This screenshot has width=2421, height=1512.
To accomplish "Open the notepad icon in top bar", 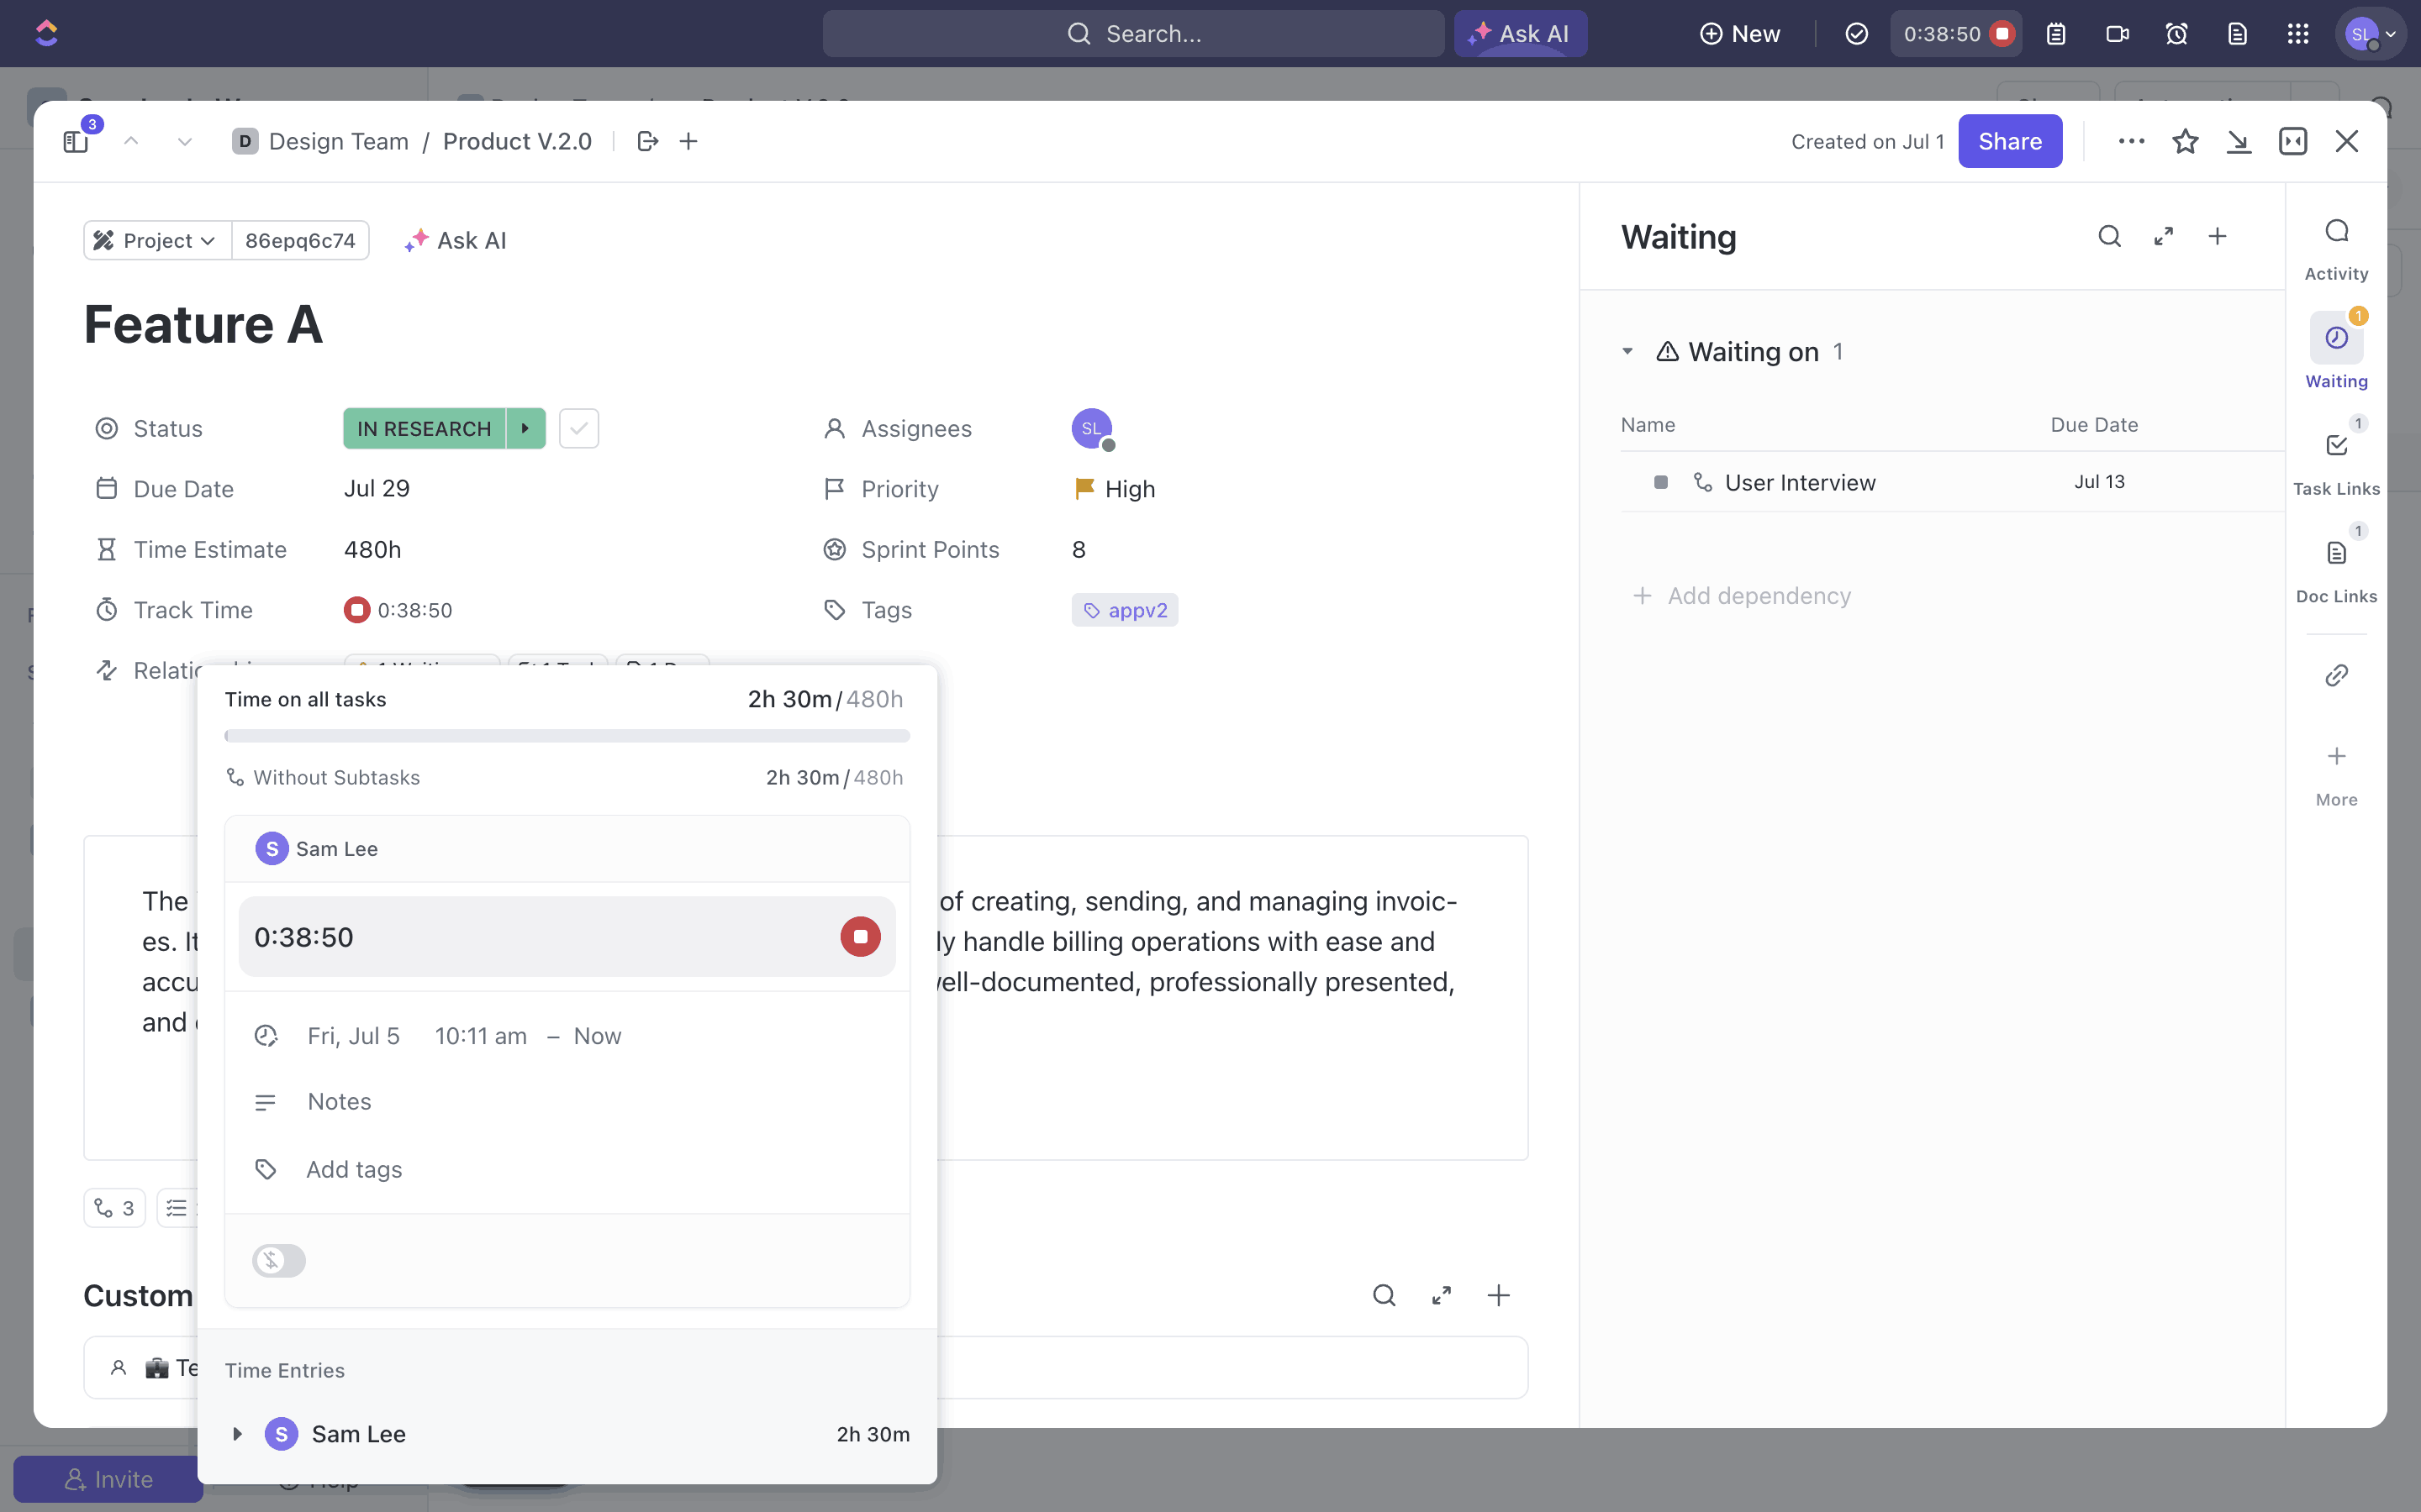I will point(2056,34).
